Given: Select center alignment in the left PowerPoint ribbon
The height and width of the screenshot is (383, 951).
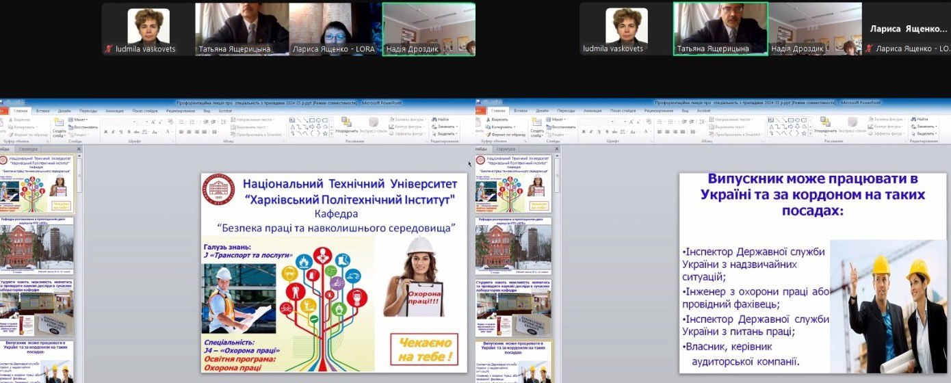Looking at the screenshot, I should (x=189, y=132).
